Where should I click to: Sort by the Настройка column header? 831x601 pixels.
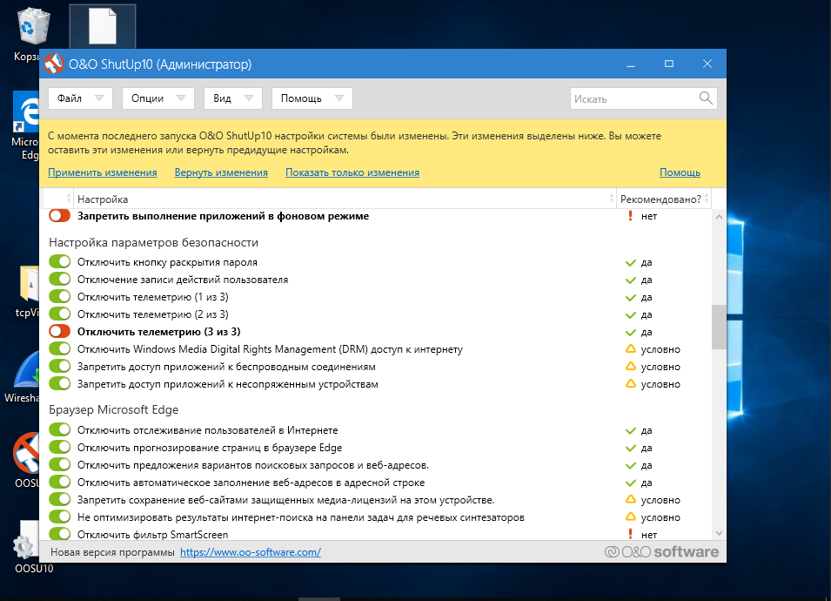tap(345, 199)
